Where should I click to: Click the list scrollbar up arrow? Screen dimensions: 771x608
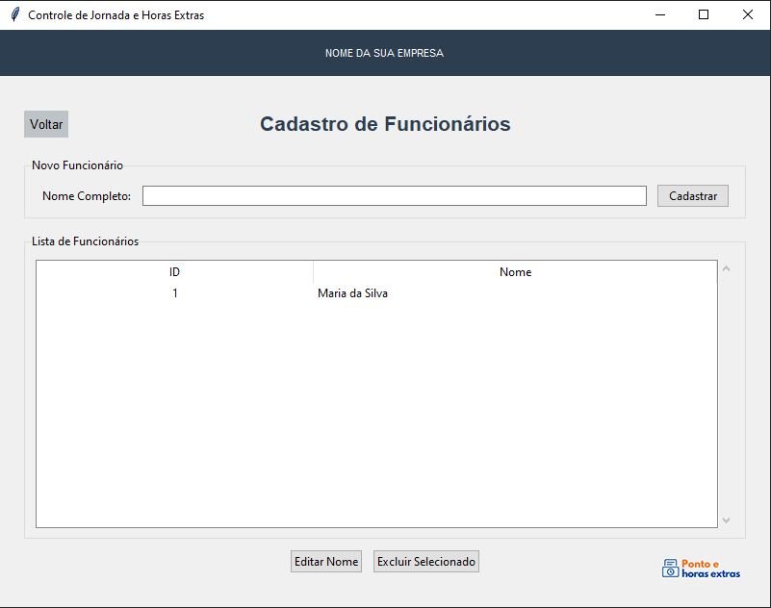(x=727, y=268)
